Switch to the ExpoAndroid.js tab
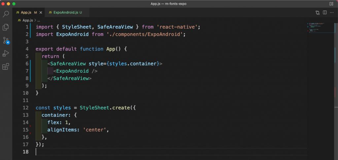 point(63,13)
